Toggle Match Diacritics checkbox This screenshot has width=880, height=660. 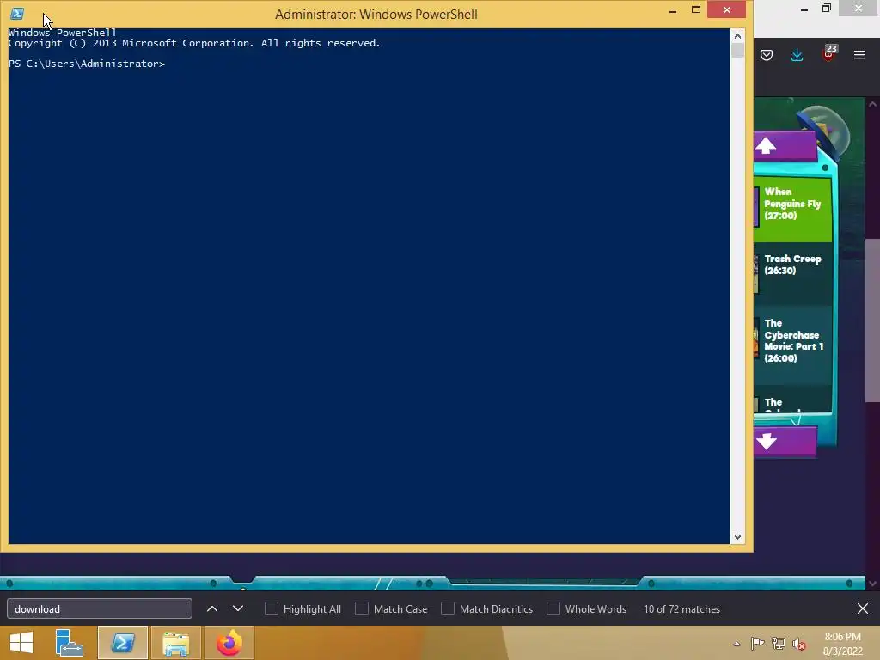(447, 609)
